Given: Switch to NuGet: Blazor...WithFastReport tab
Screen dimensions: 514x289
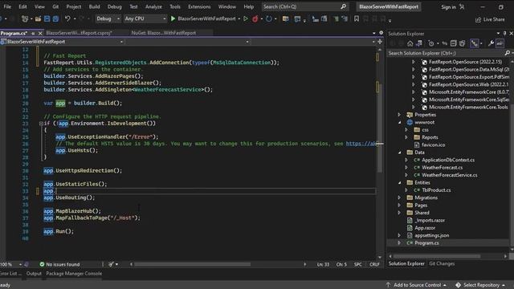Looking at the screenshot, I should point(163,33).
